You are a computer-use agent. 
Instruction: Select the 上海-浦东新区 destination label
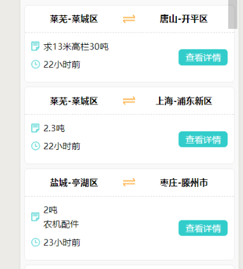184,101
